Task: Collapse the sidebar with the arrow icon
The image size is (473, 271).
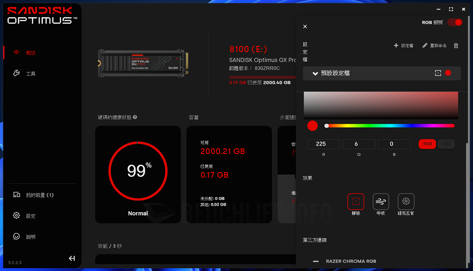Action: point(72,258)
